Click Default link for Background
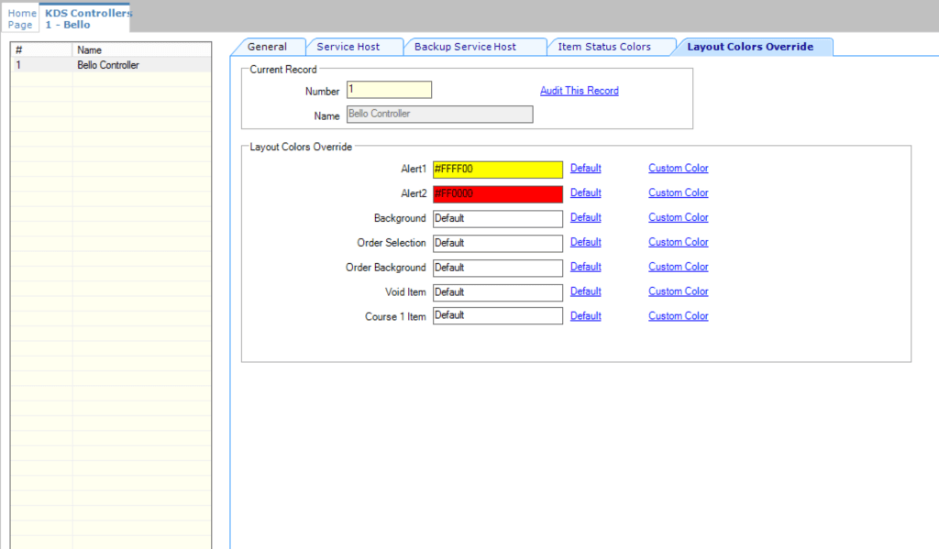Screen dimensions: 939x549 click(586, 217)
